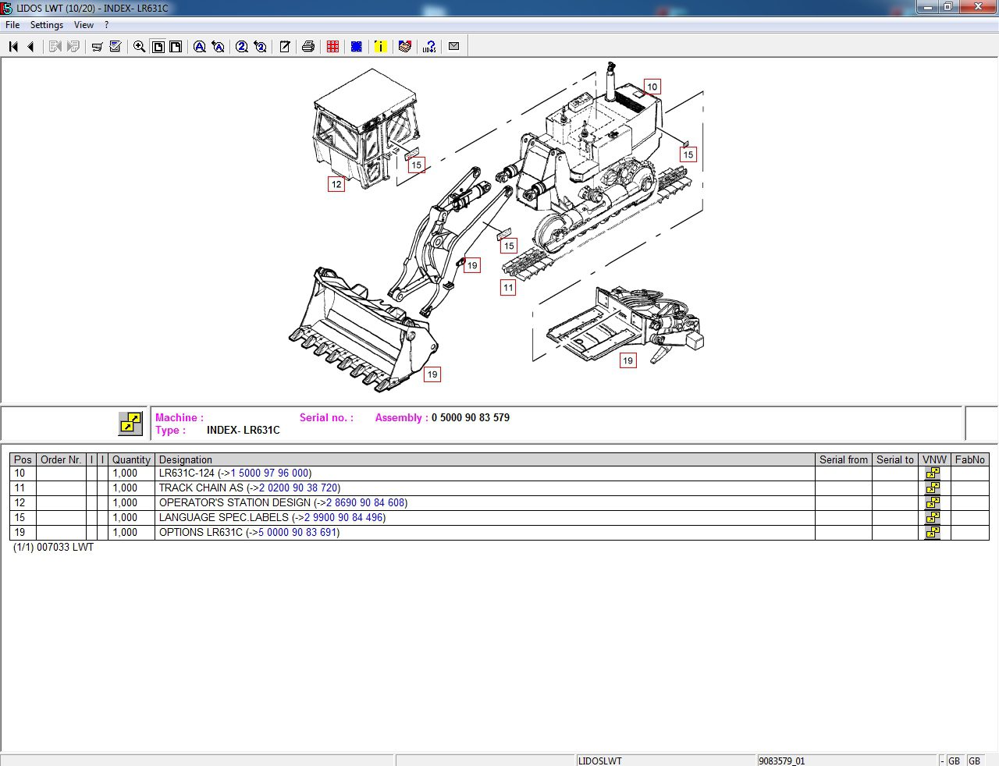
Task: Click the VNW icon for TRACK CHAIN AS row
Action: 933,488
